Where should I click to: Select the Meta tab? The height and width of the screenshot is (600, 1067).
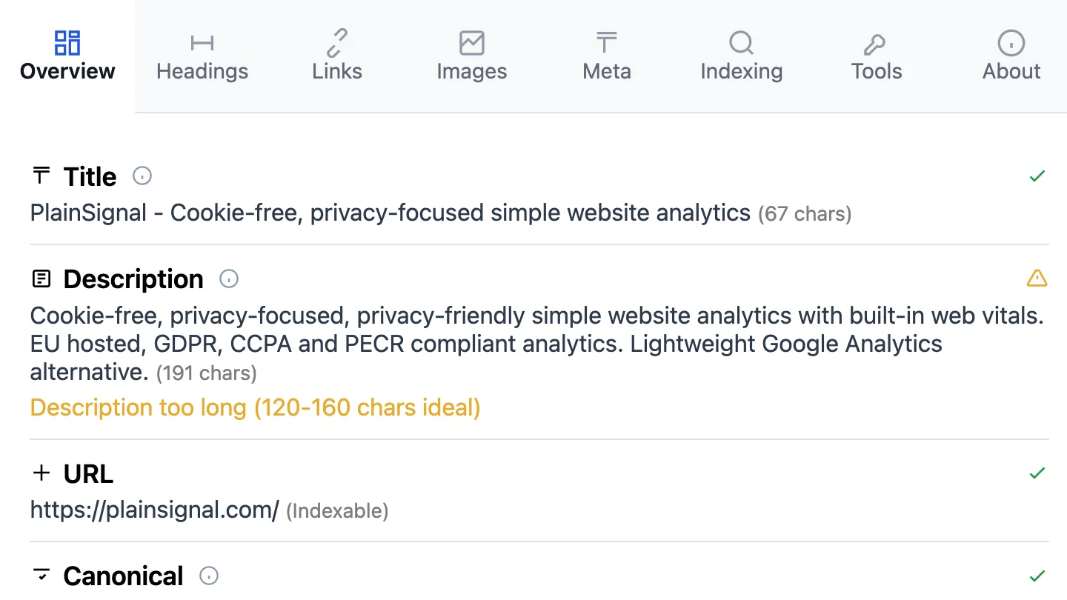[x=607, y=56]
